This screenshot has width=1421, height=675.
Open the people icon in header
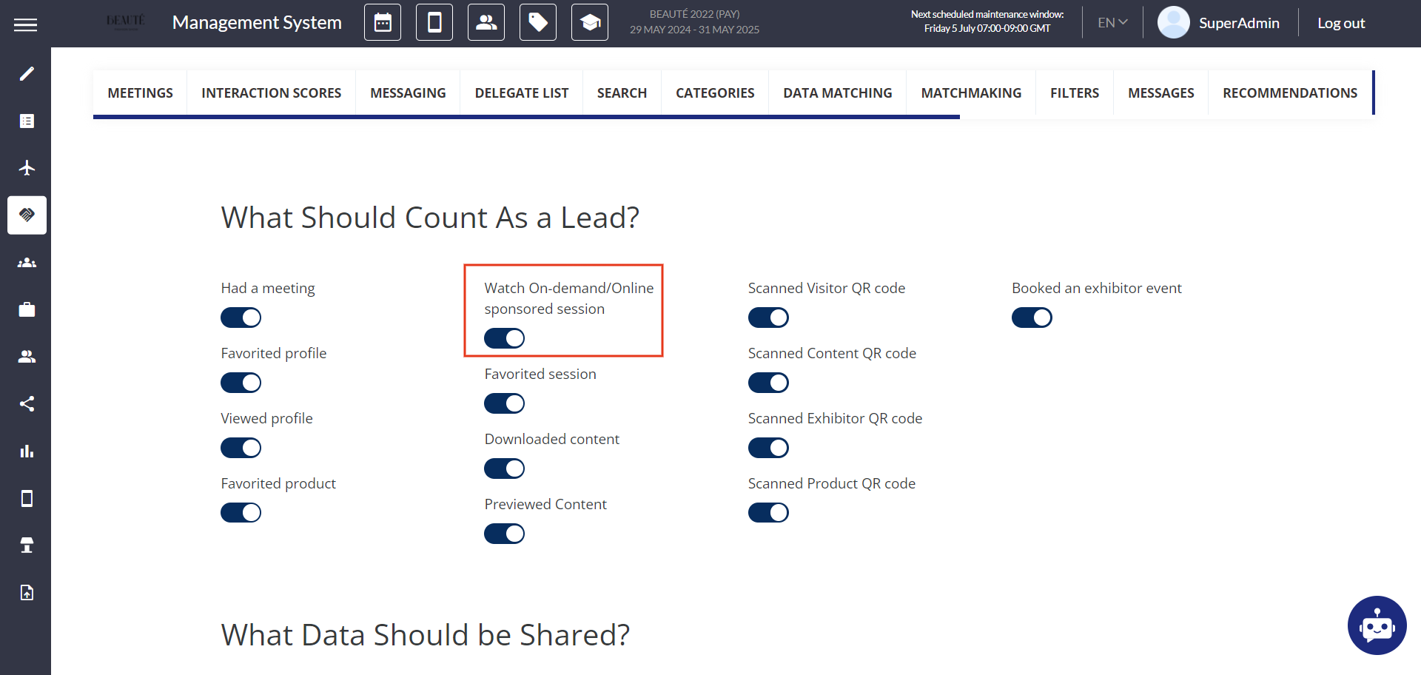pyautogui.click(x=486, y=22)
